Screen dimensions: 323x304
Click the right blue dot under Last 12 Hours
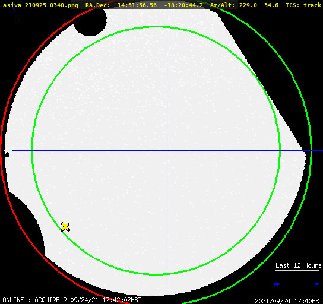[317, 284]
